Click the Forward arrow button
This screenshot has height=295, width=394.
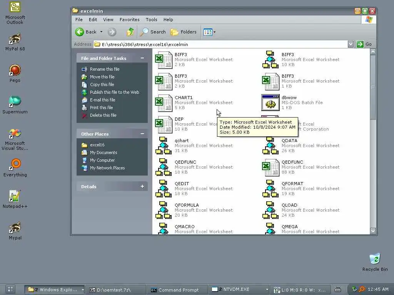click(x=112, y=32)
